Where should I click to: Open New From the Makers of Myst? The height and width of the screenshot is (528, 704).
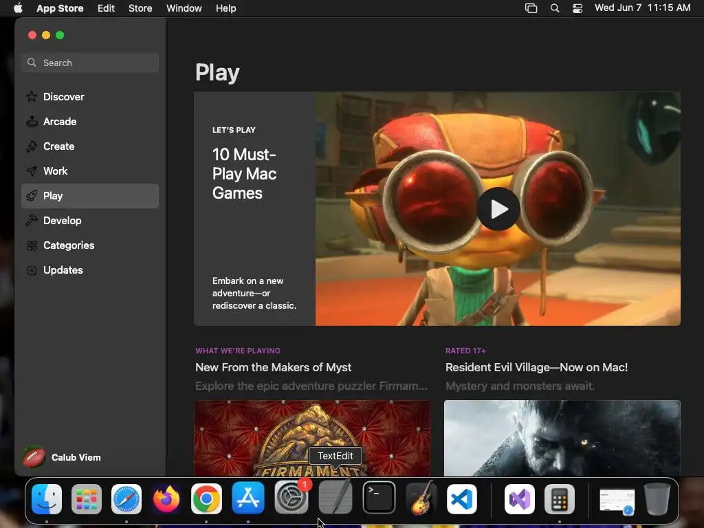click(274, 367)
